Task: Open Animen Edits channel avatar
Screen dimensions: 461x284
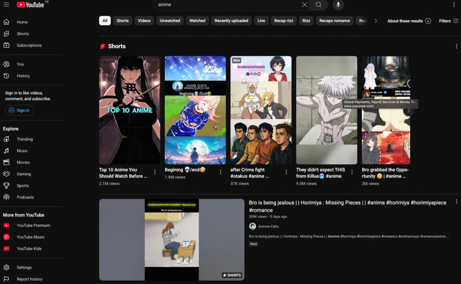Action: point(252,226)
